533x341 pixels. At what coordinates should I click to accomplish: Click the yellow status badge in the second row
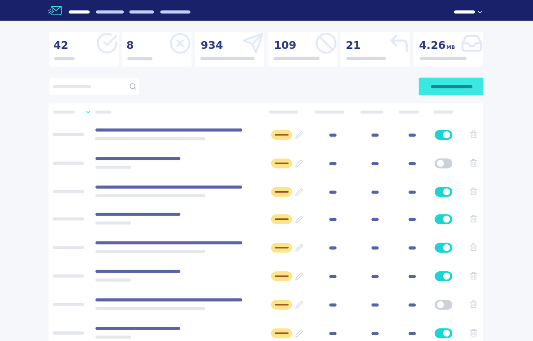(x=281, y=164)
